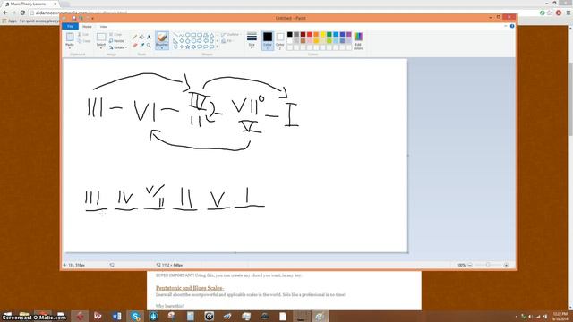Click the Copy button in Clipboard group
573x322 pixels.
click(x=84, y=41)
